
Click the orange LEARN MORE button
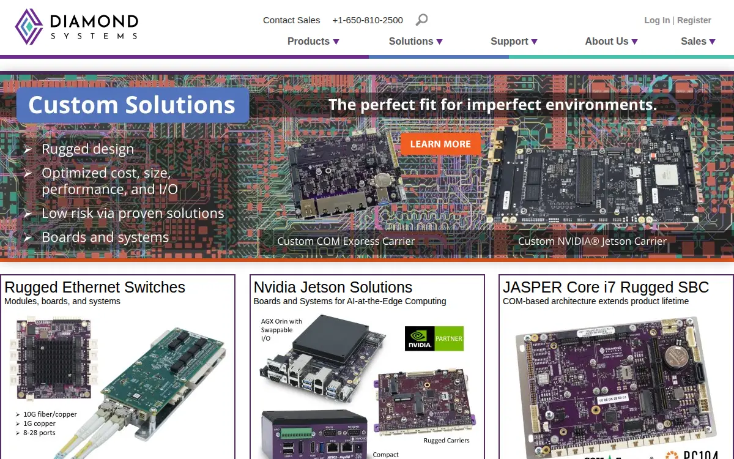(x=440, y=144)
